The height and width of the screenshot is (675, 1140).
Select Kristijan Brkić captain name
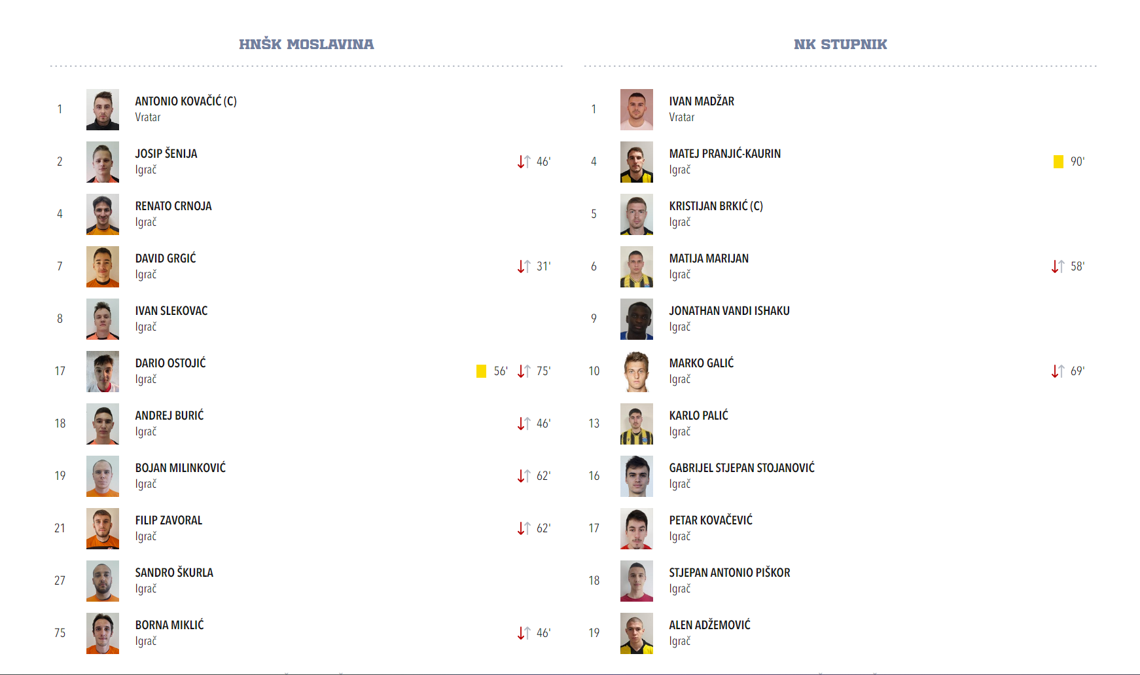pyautogui.click(x=715, y=206)
